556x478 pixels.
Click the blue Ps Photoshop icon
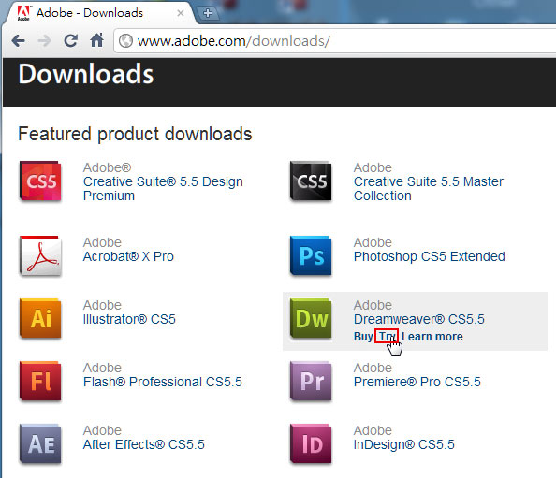311,255
